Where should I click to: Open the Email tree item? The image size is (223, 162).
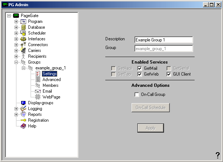47,91
